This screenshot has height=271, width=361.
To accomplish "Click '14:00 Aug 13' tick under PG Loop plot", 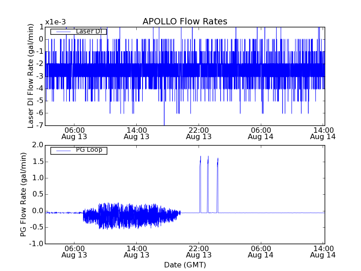I will click(137, 252).
